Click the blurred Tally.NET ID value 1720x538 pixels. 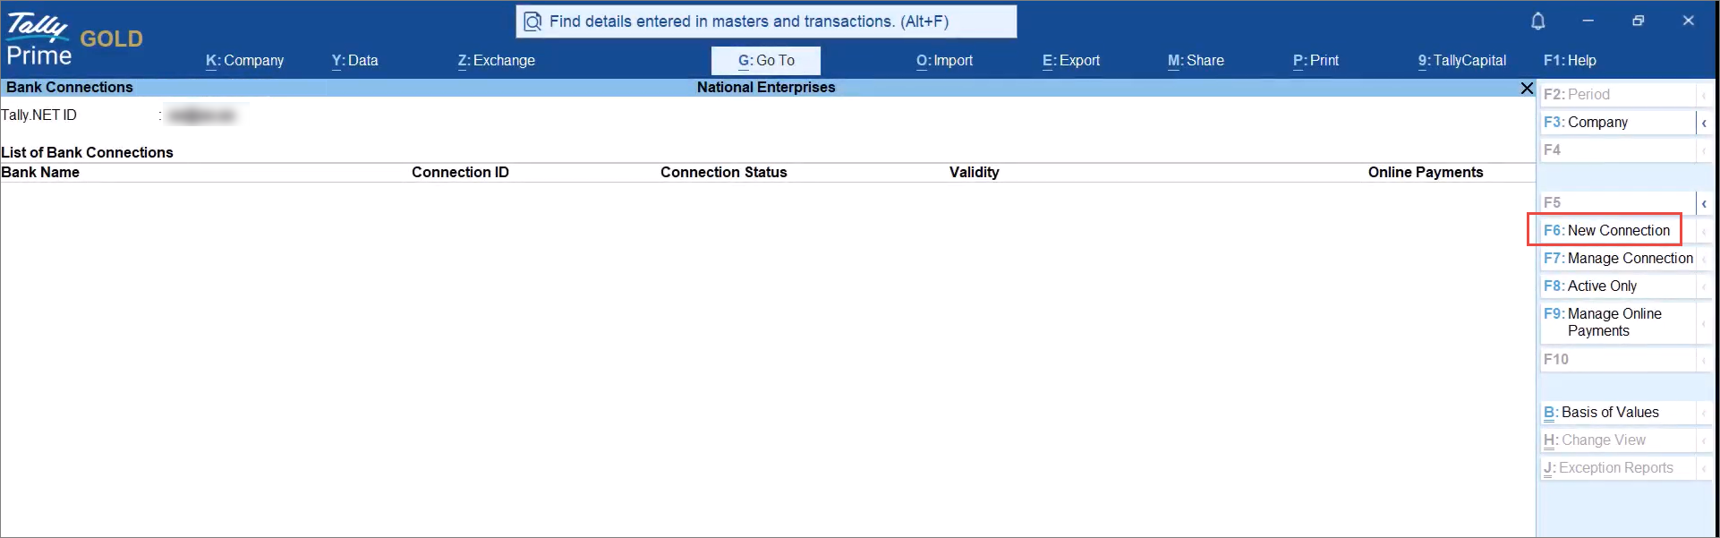coord(201,115)
